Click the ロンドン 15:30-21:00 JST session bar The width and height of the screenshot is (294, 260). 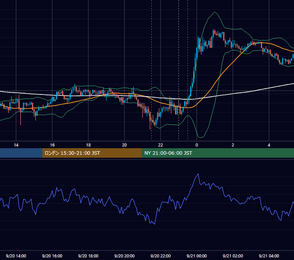click(92, 153)
